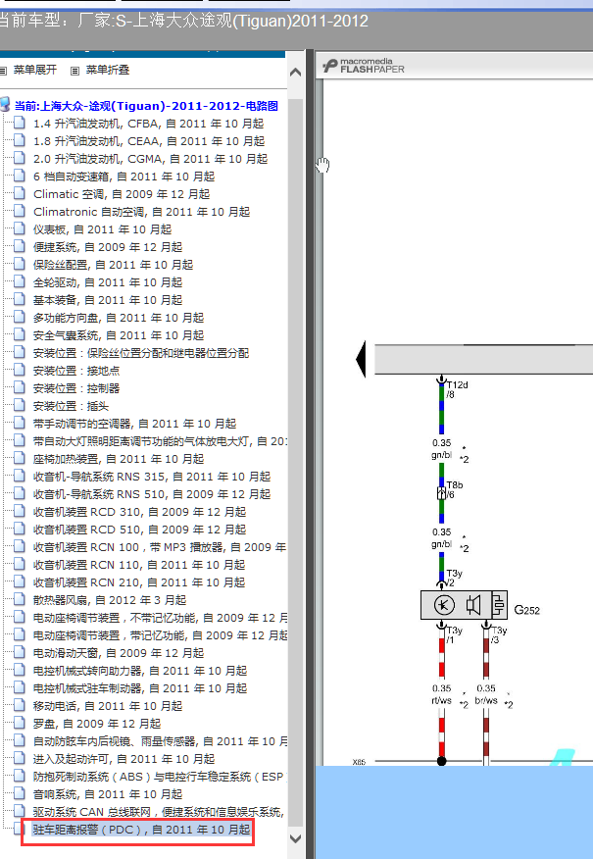Open 收音机装置 RCD 510 entry
The image size is (593, 859).
139,530
